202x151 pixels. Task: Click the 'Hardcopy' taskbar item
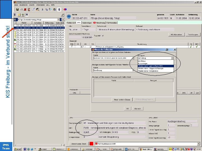coord(161,149)
